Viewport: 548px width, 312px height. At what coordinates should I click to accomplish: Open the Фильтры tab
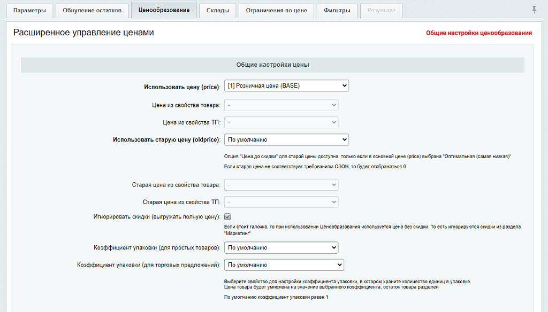click(337, 11)
